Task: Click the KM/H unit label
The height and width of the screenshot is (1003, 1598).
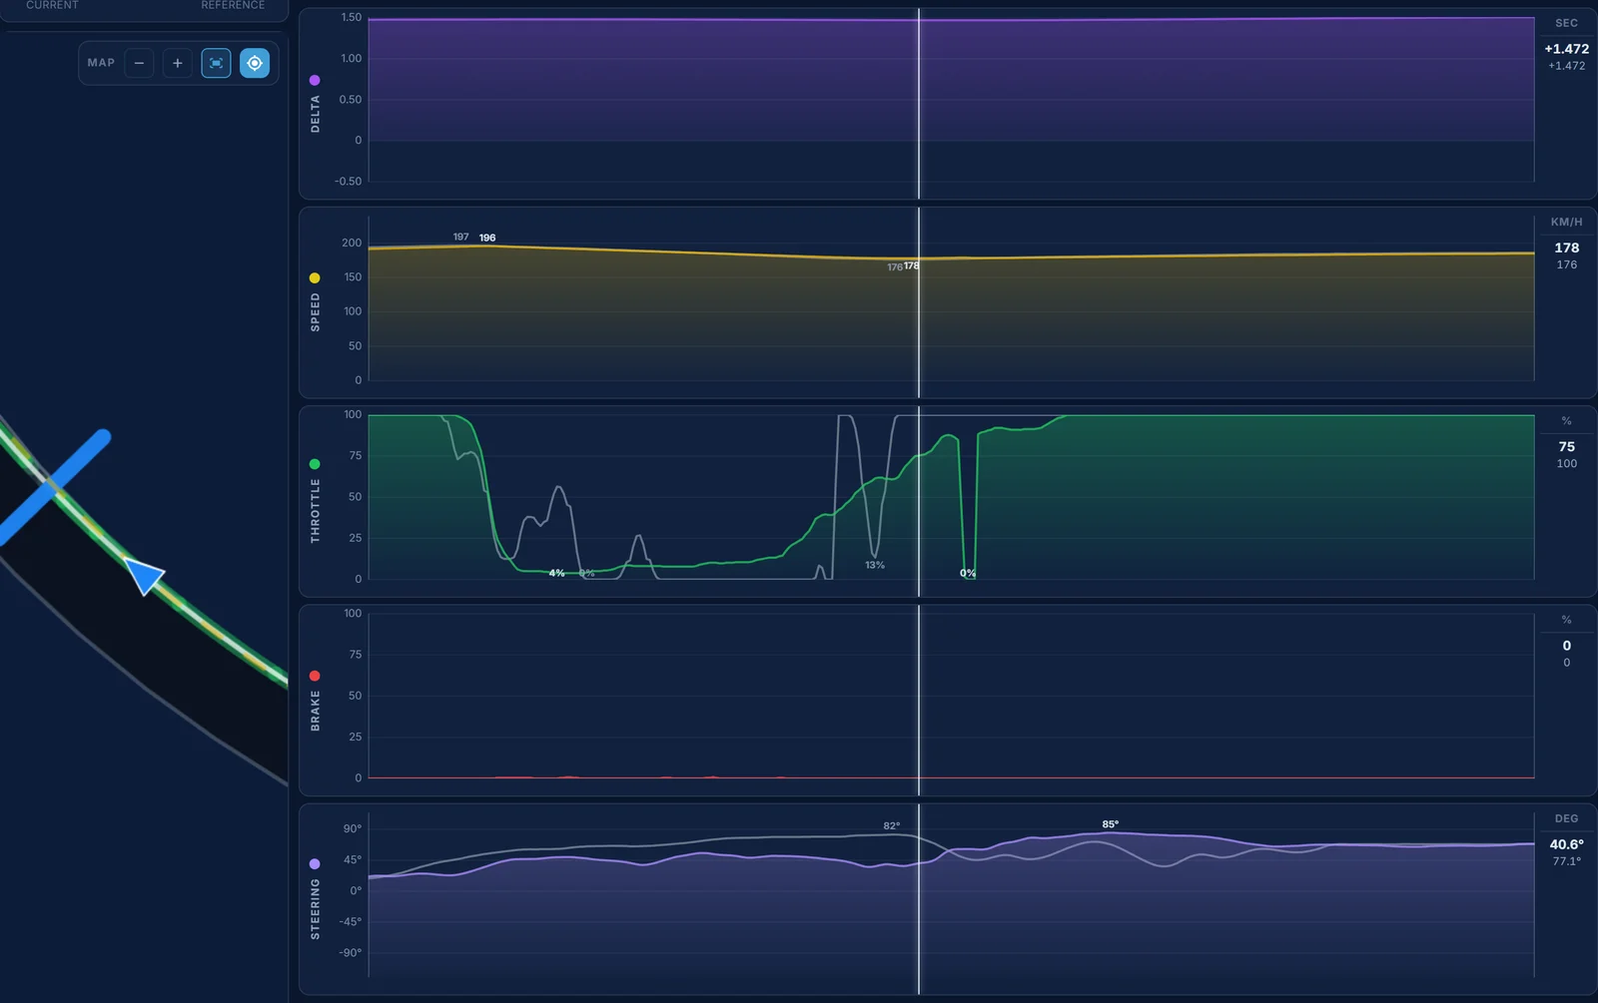Action: (1566, 222)
